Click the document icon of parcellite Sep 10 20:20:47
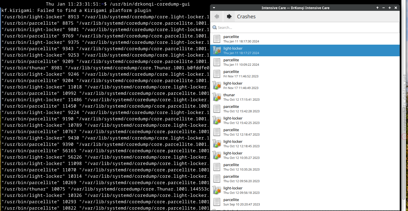This screenshot has height=211, width=408. click(217, 202)
